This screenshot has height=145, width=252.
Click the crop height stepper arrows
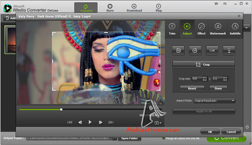click(225, 79)
